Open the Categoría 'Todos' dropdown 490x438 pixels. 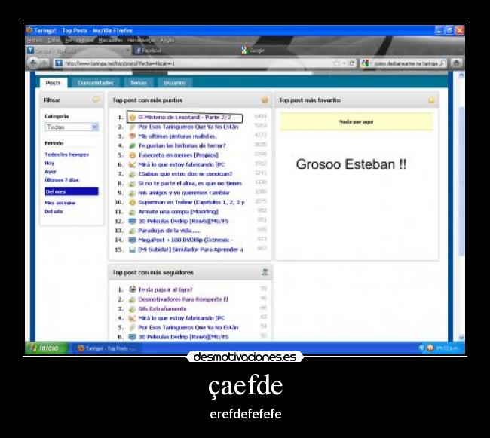coord(72,127)
